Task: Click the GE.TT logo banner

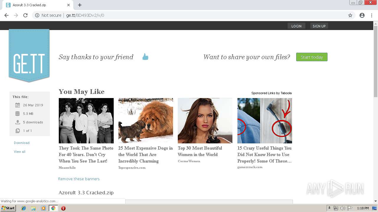Action: coord(29,55)
